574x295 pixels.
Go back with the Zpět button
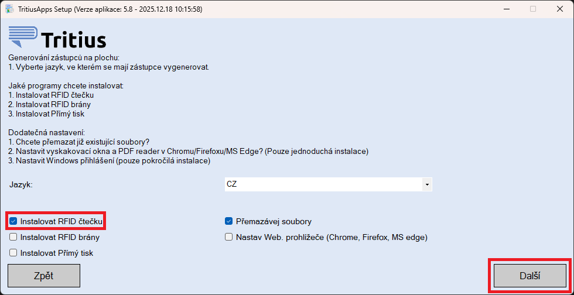(x=44, y=275)
